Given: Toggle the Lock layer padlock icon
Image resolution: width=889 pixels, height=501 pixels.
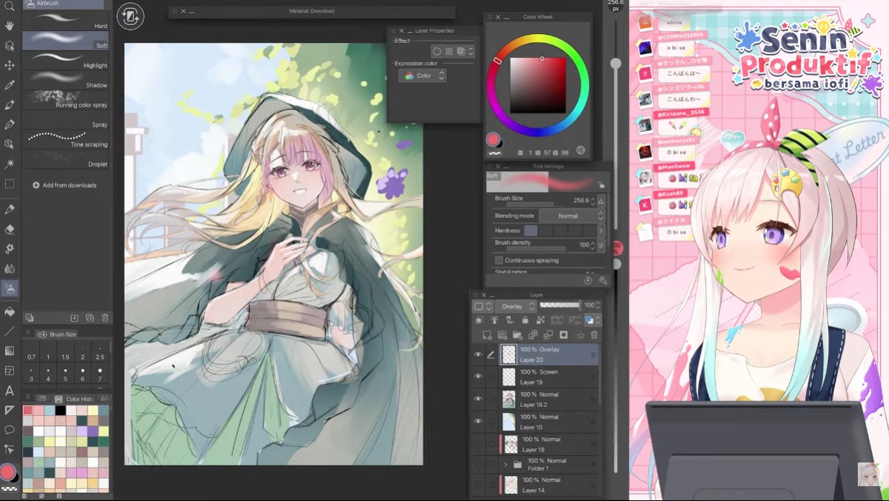Looking at the screenshot, I should (525, 320).
